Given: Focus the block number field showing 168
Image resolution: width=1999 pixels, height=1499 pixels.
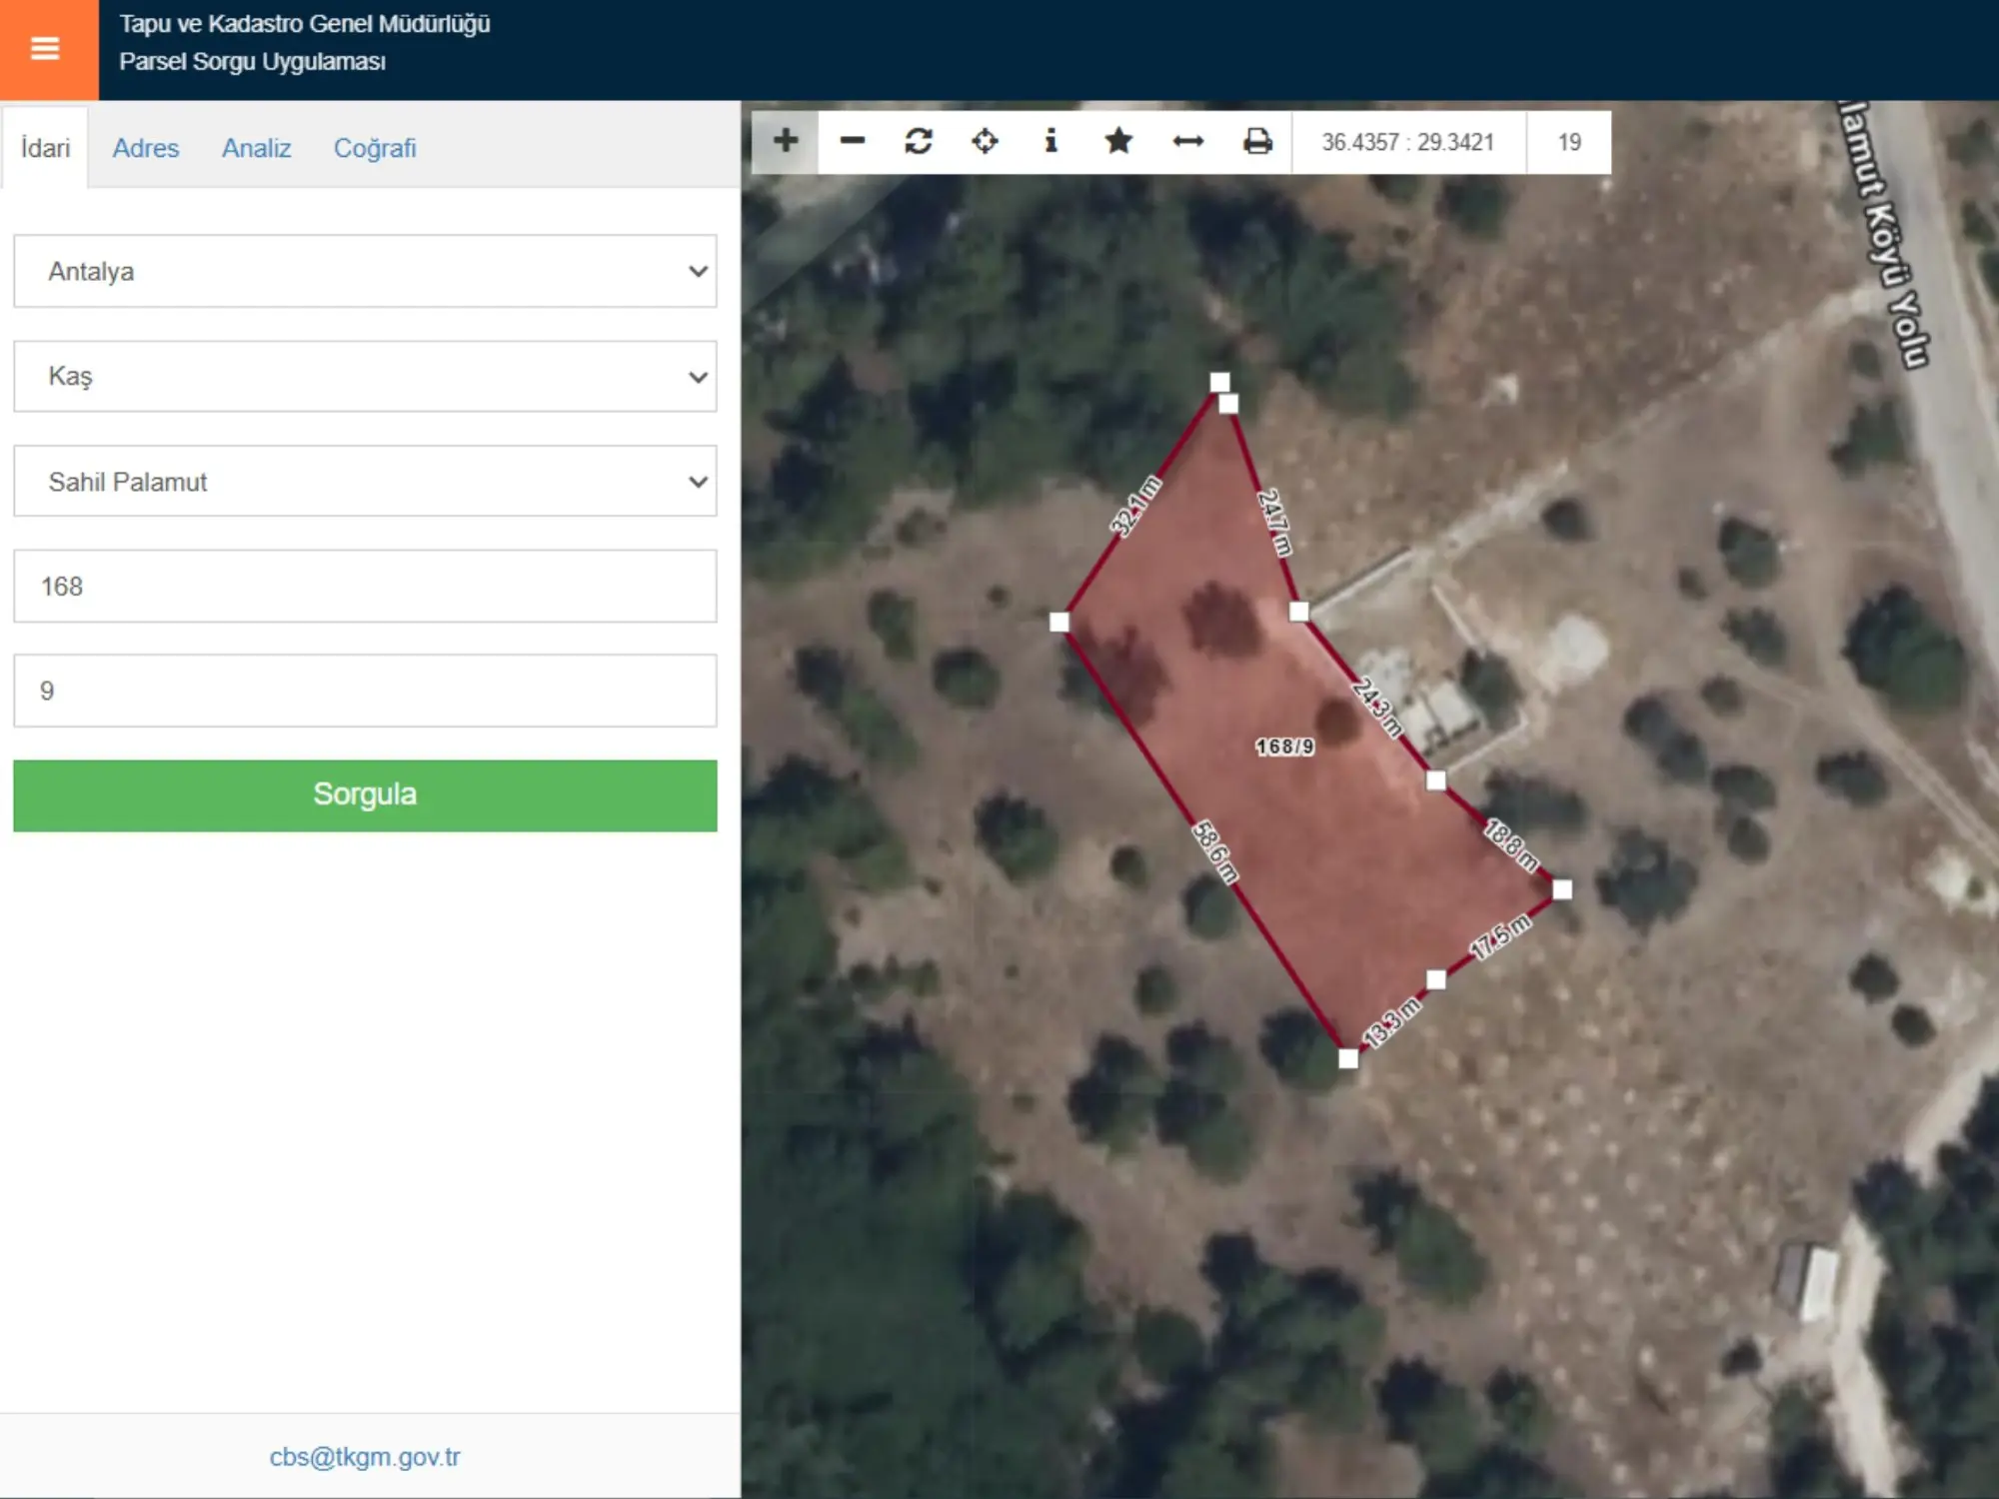Looking at the screenshot, I should (365, 586).
